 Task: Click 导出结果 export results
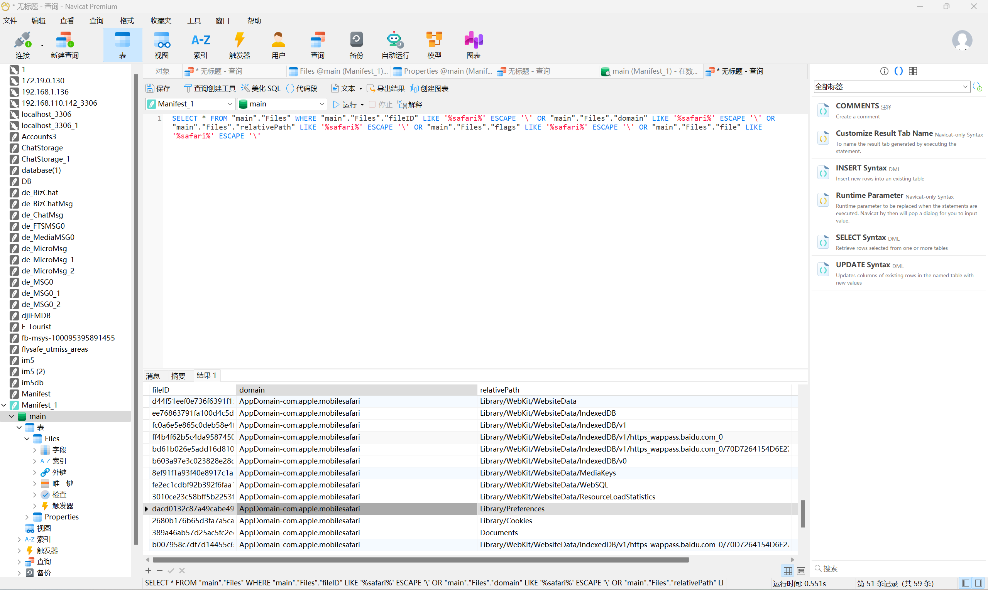coord(386,88)
